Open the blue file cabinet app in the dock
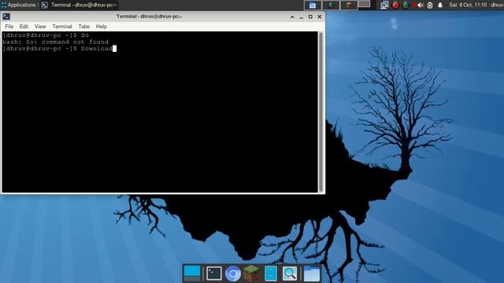 271,274
